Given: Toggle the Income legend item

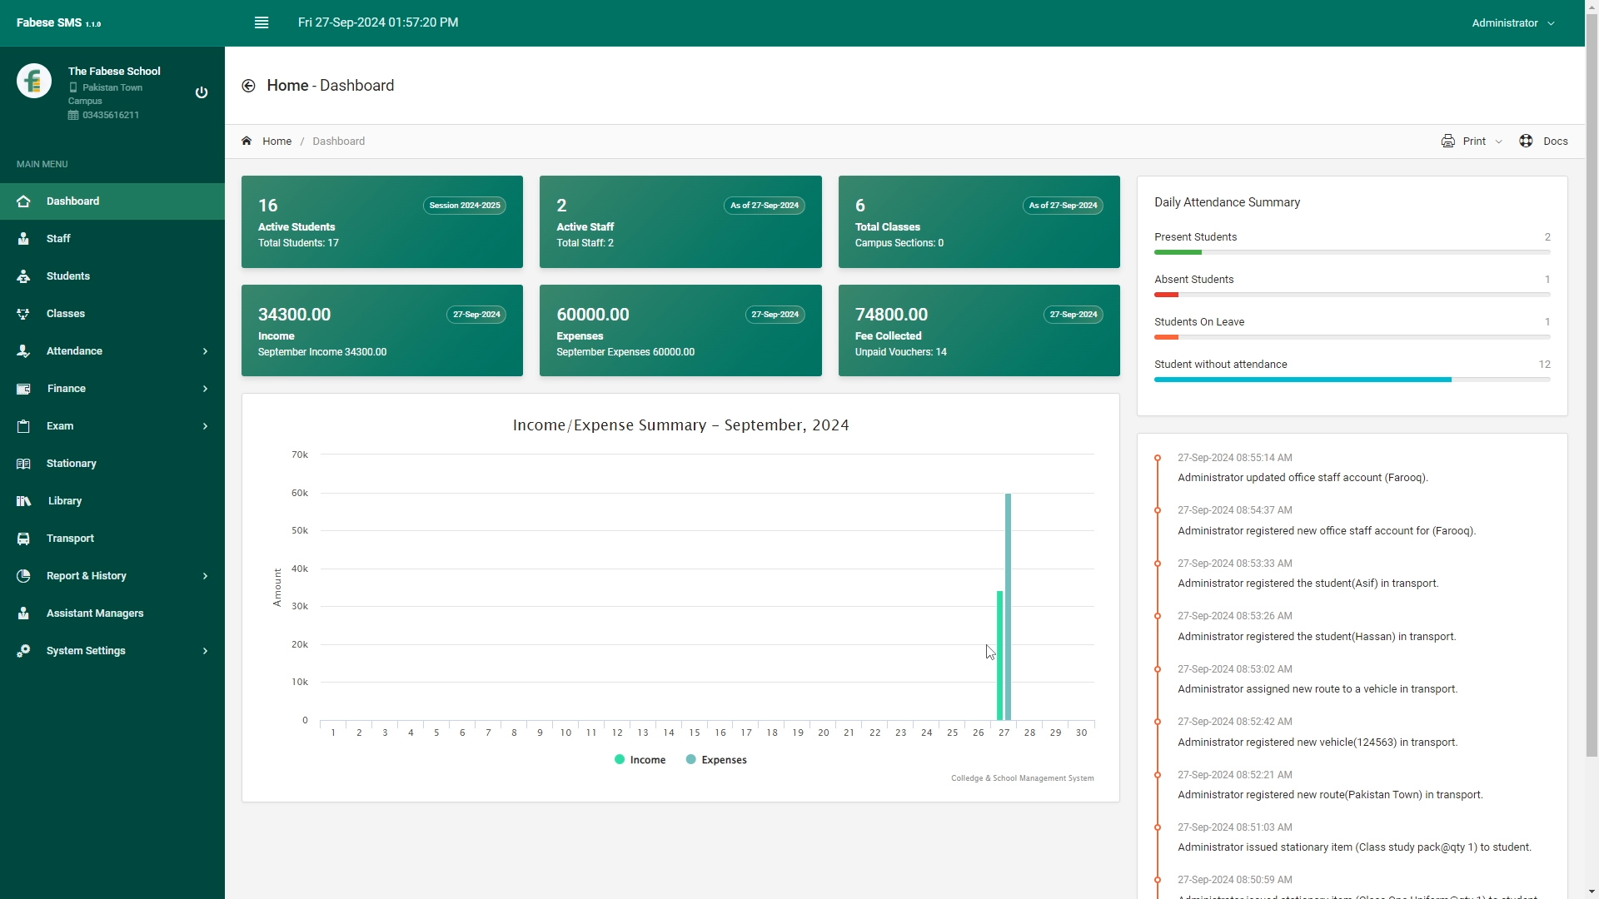Looking at the screenshot, I should (640, 760).
